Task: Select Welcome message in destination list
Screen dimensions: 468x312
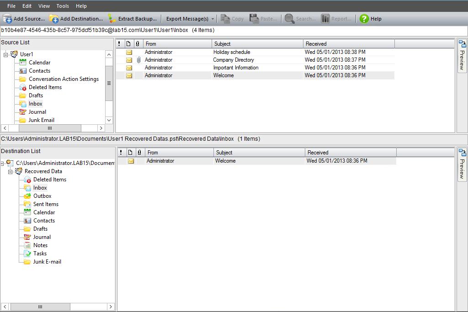Action: 257,161
